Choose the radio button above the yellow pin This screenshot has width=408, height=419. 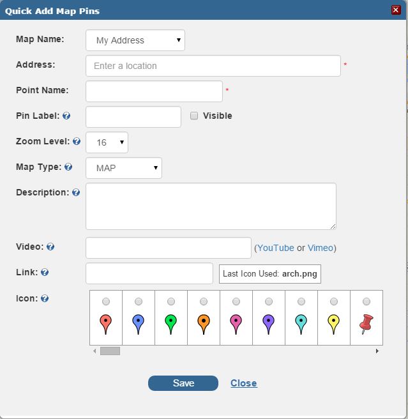coord(334,301)
